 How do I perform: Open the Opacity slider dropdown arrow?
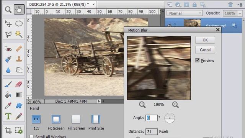(240, 13)
